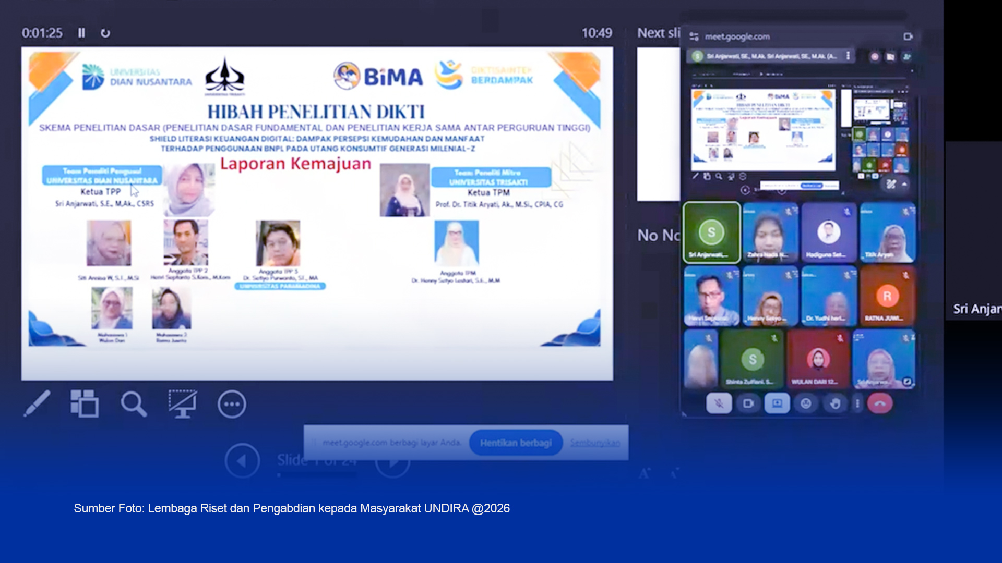
Task: Open the emoji reactions button in Meet
Action: [806, 403]
